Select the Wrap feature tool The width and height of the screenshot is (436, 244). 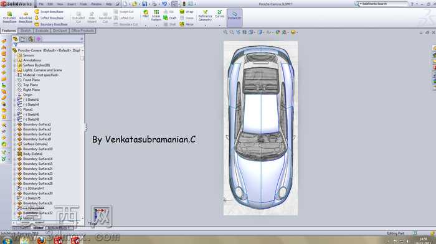187,12
